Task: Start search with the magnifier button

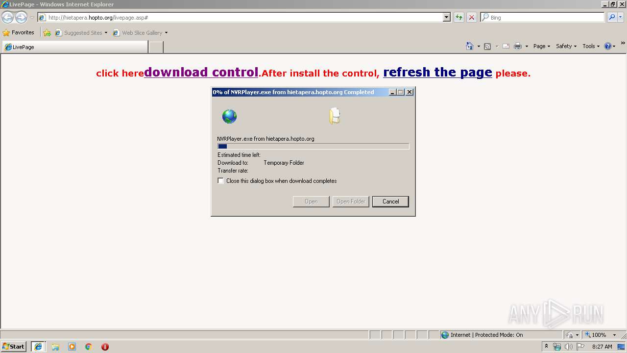Action: (x=612, y=17)
